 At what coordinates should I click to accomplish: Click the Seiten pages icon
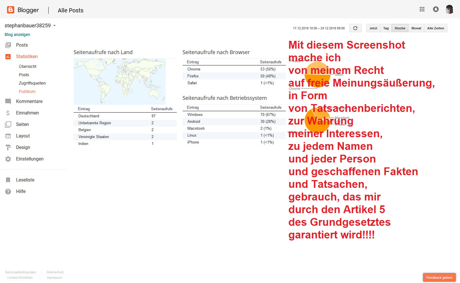(x=8, y=125)
